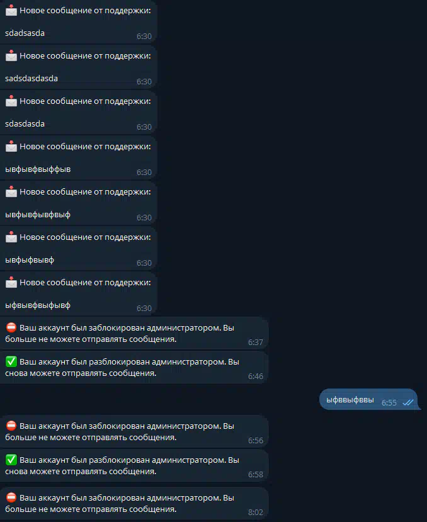Viewport: 427px width, 522px height.
Task: Click the message text ывфывфывфвыф
Action: 38,214
